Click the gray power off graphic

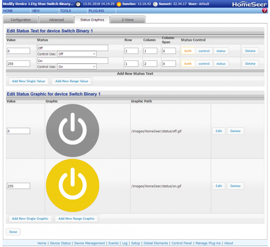(73, 131)
